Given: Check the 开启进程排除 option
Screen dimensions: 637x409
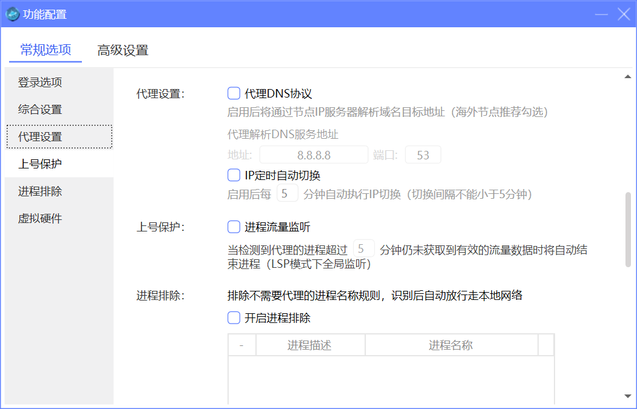Looking at the screenshot, I should [x=234, y=318].
